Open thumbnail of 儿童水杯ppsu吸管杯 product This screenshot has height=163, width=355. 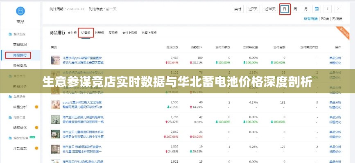point(55,60)
